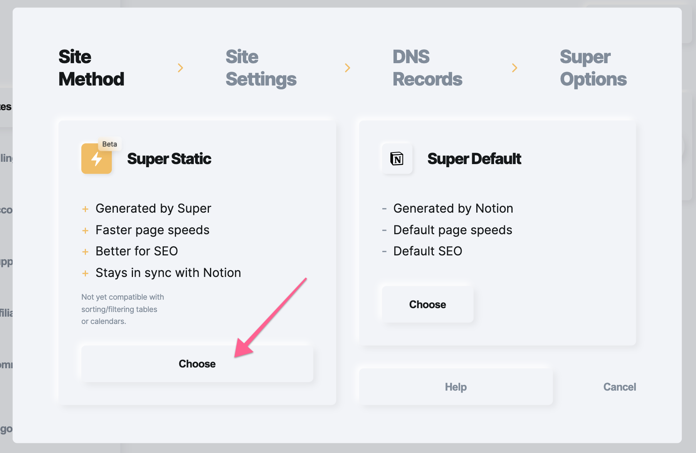Click the chevron after Site Method
This screenshot has height=453, width=696.
[x=180, y=68]
